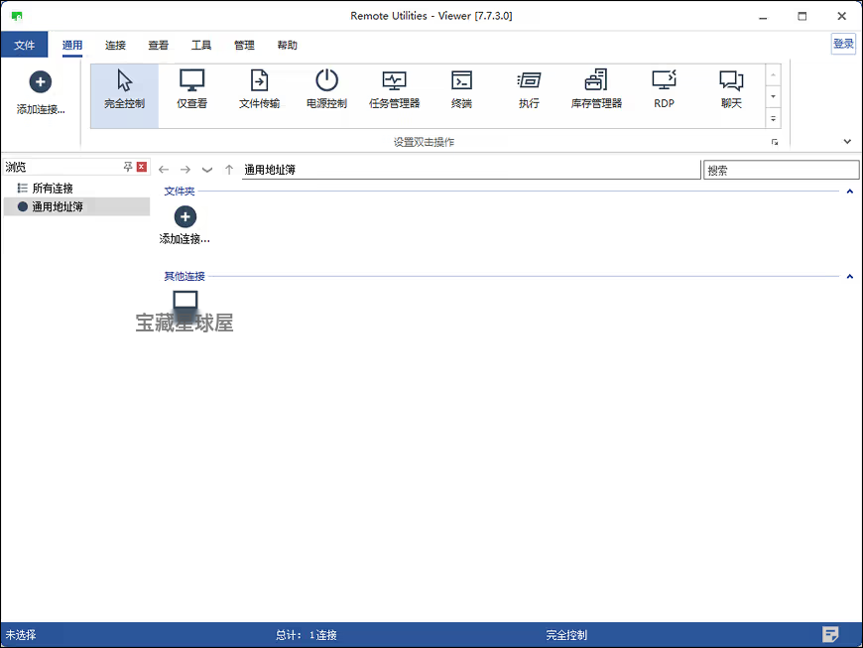
Task: Switch to the 查看 tab
Action: coord(159,45)
